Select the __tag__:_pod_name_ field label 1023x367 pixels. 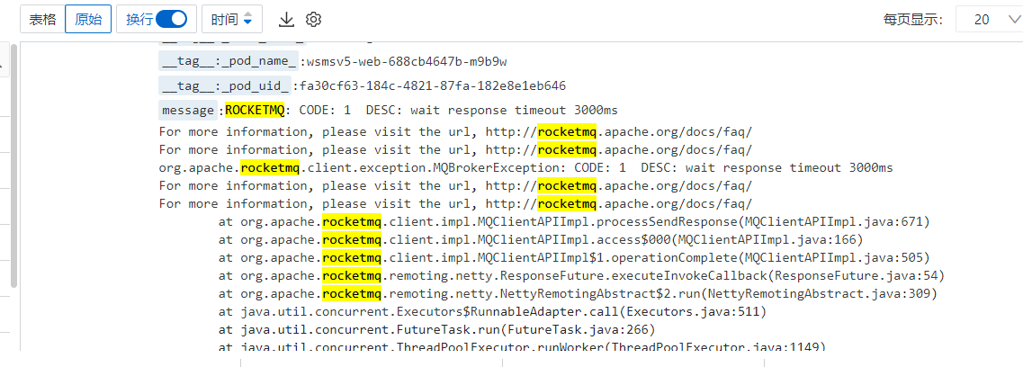click(x=229, y=61)
